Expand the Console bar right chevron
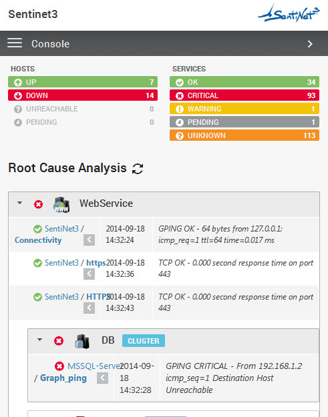Image resolution: width=328 pixels, height=417 pixels. coord(310,44)
